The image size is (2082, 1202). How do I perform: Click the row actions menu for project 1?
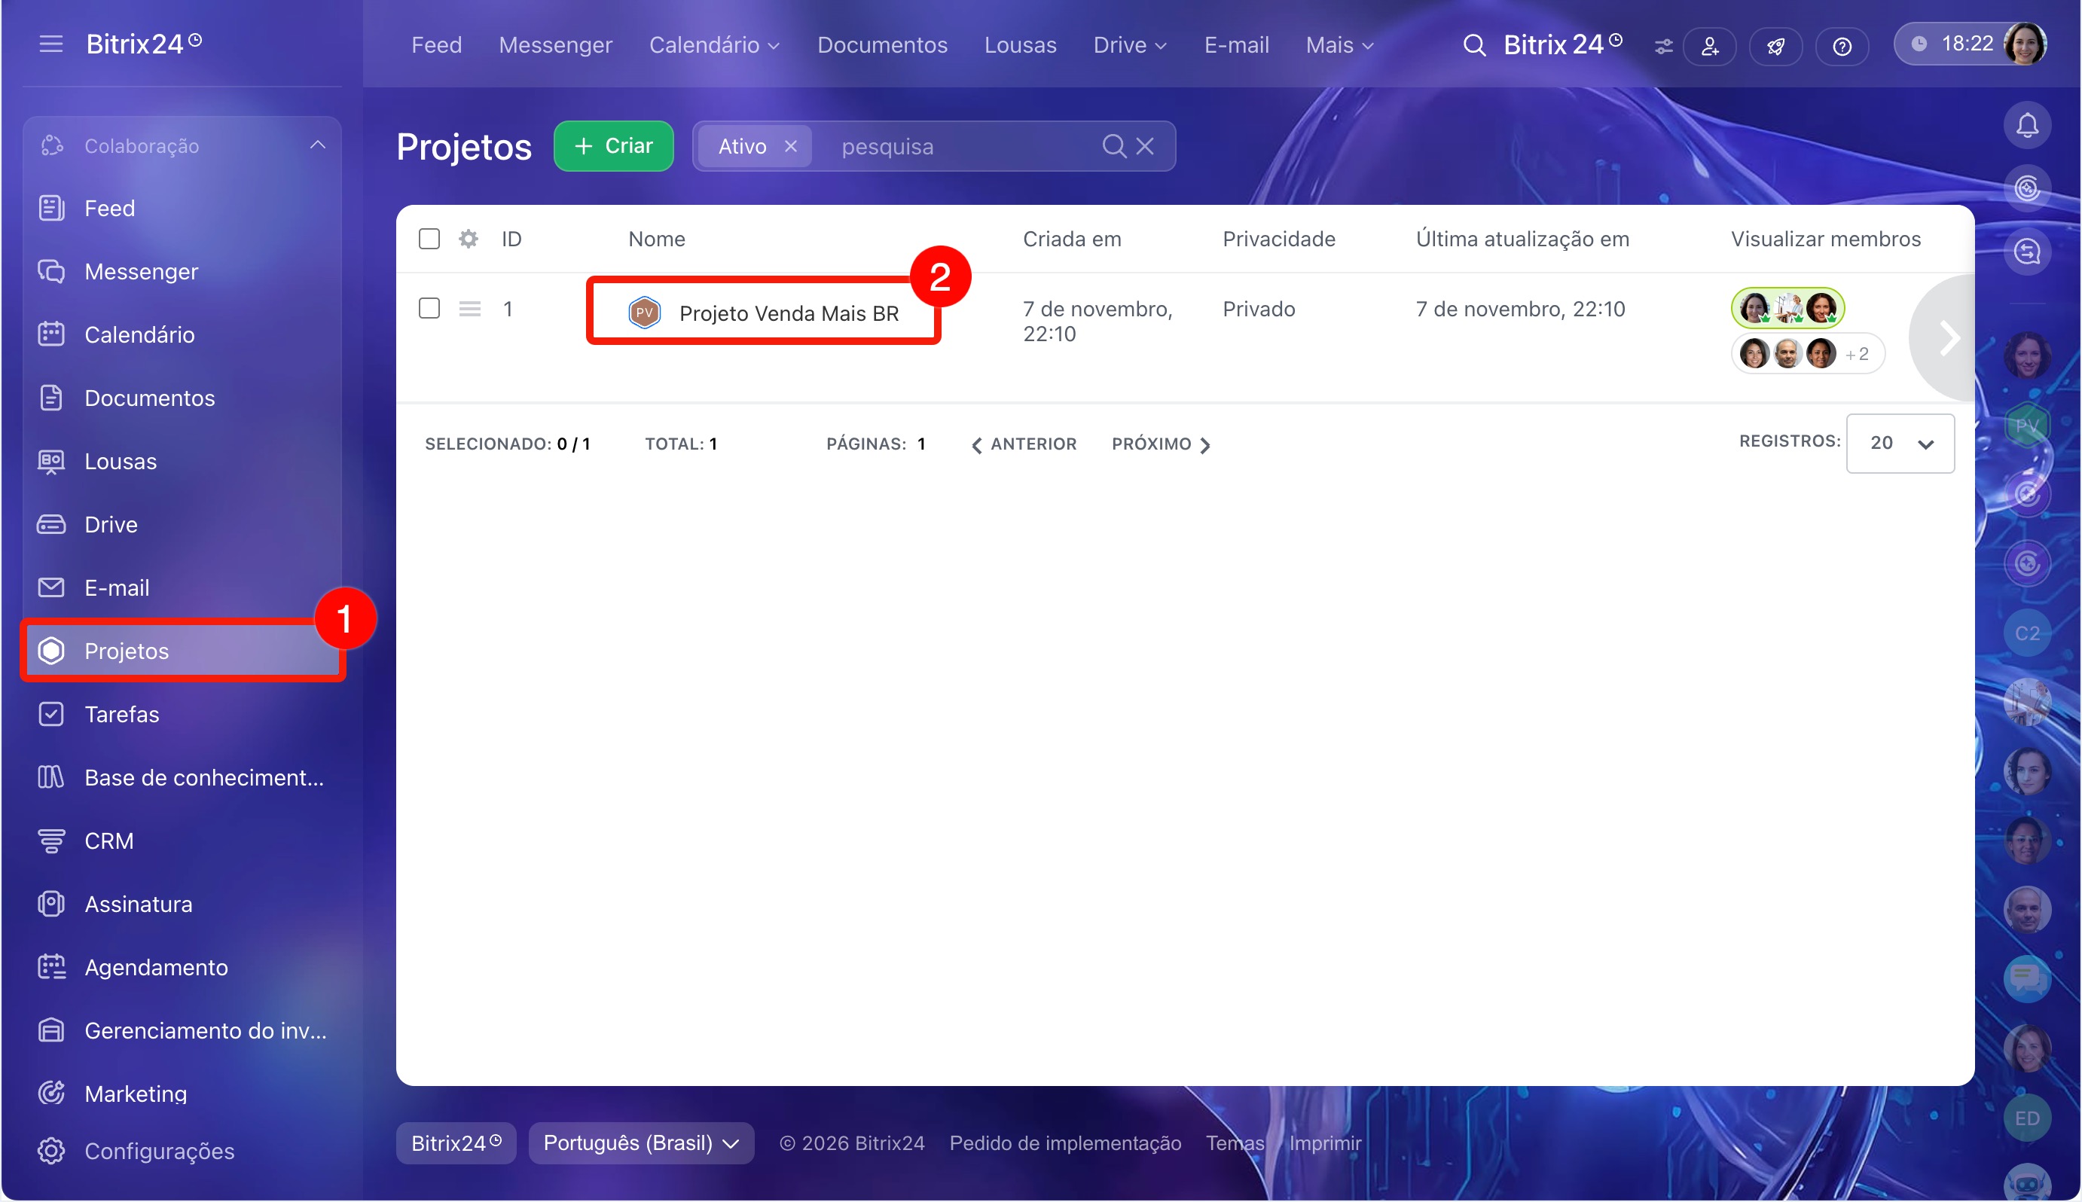pos(470,309)
